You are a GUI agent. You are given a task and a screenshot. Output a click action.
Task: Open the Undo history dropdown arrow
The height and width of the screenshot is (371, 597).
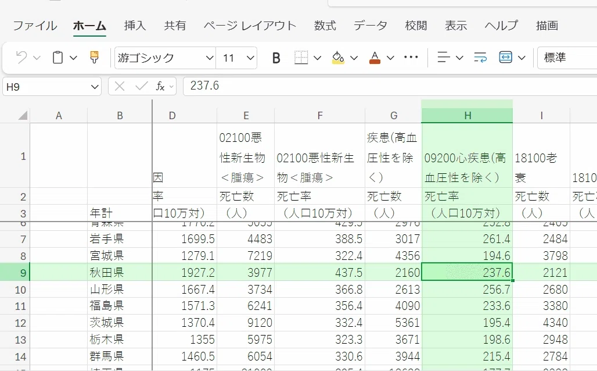pyautogui.click(x=37, y=58)
